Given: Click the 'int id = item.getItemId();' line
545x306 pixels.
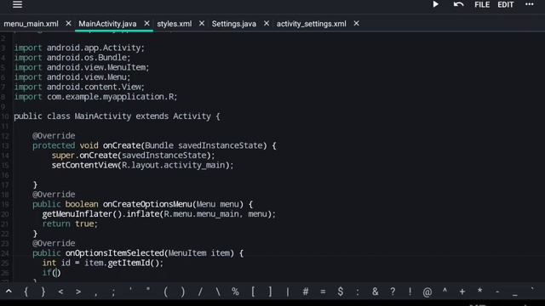Looking at the screenshot, I should pos(102,263).
